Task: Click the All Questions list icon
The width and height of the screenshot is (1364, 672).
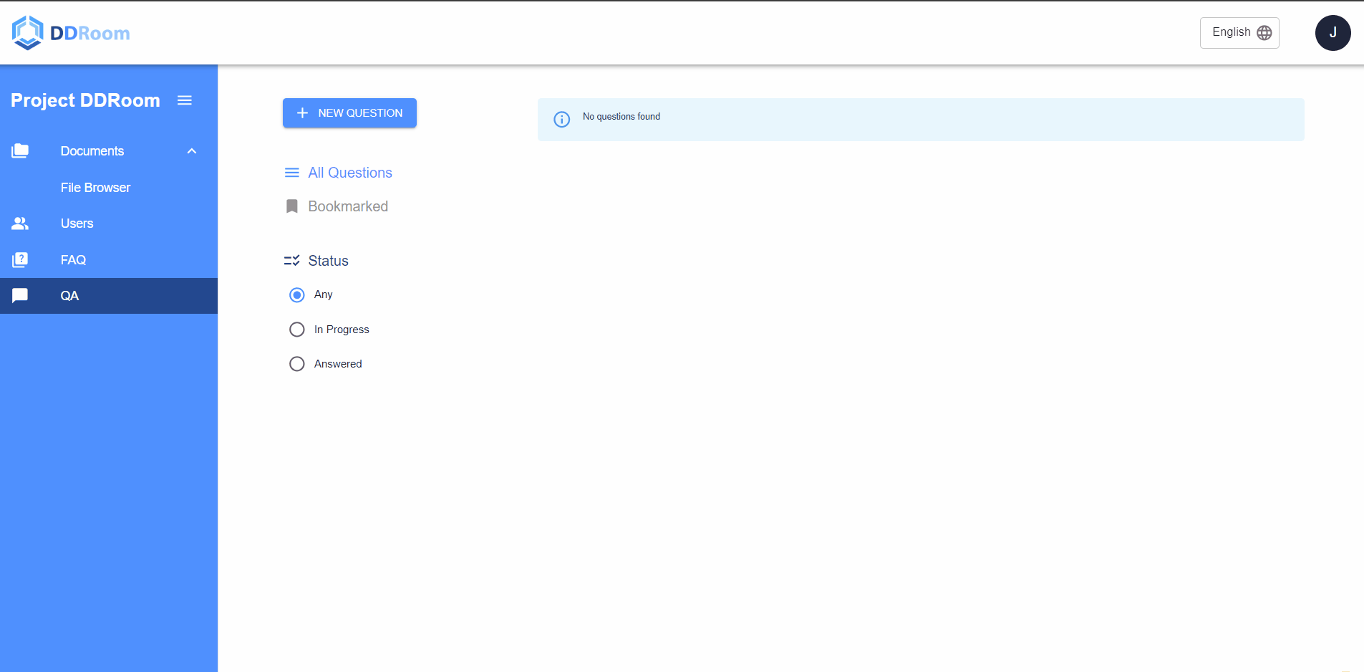Action: point(292,173)
